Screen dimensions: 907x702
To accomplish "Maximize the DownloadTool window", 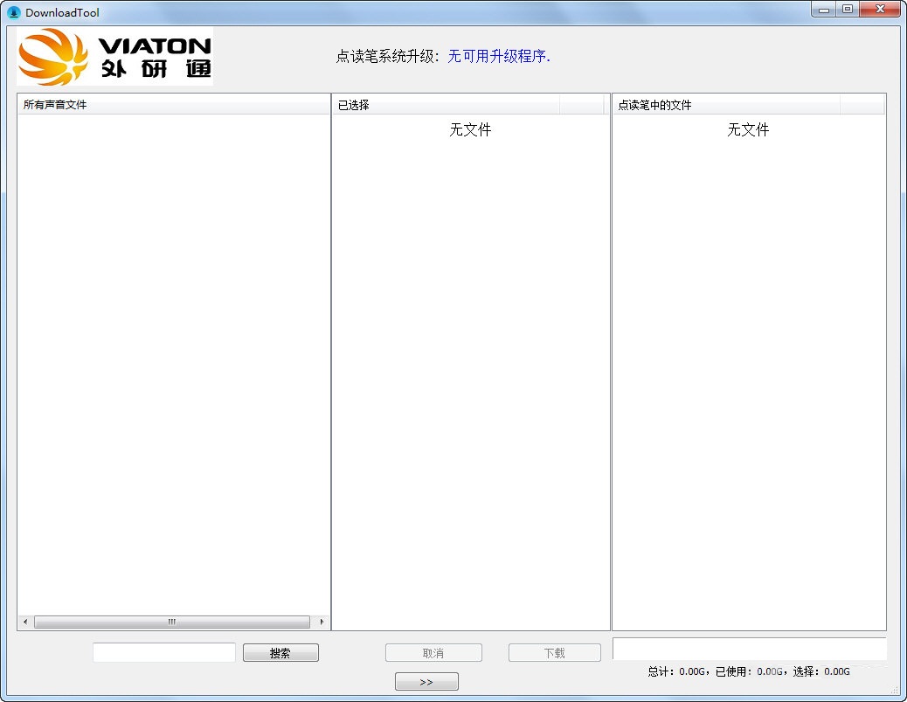I will coord(848,10).
